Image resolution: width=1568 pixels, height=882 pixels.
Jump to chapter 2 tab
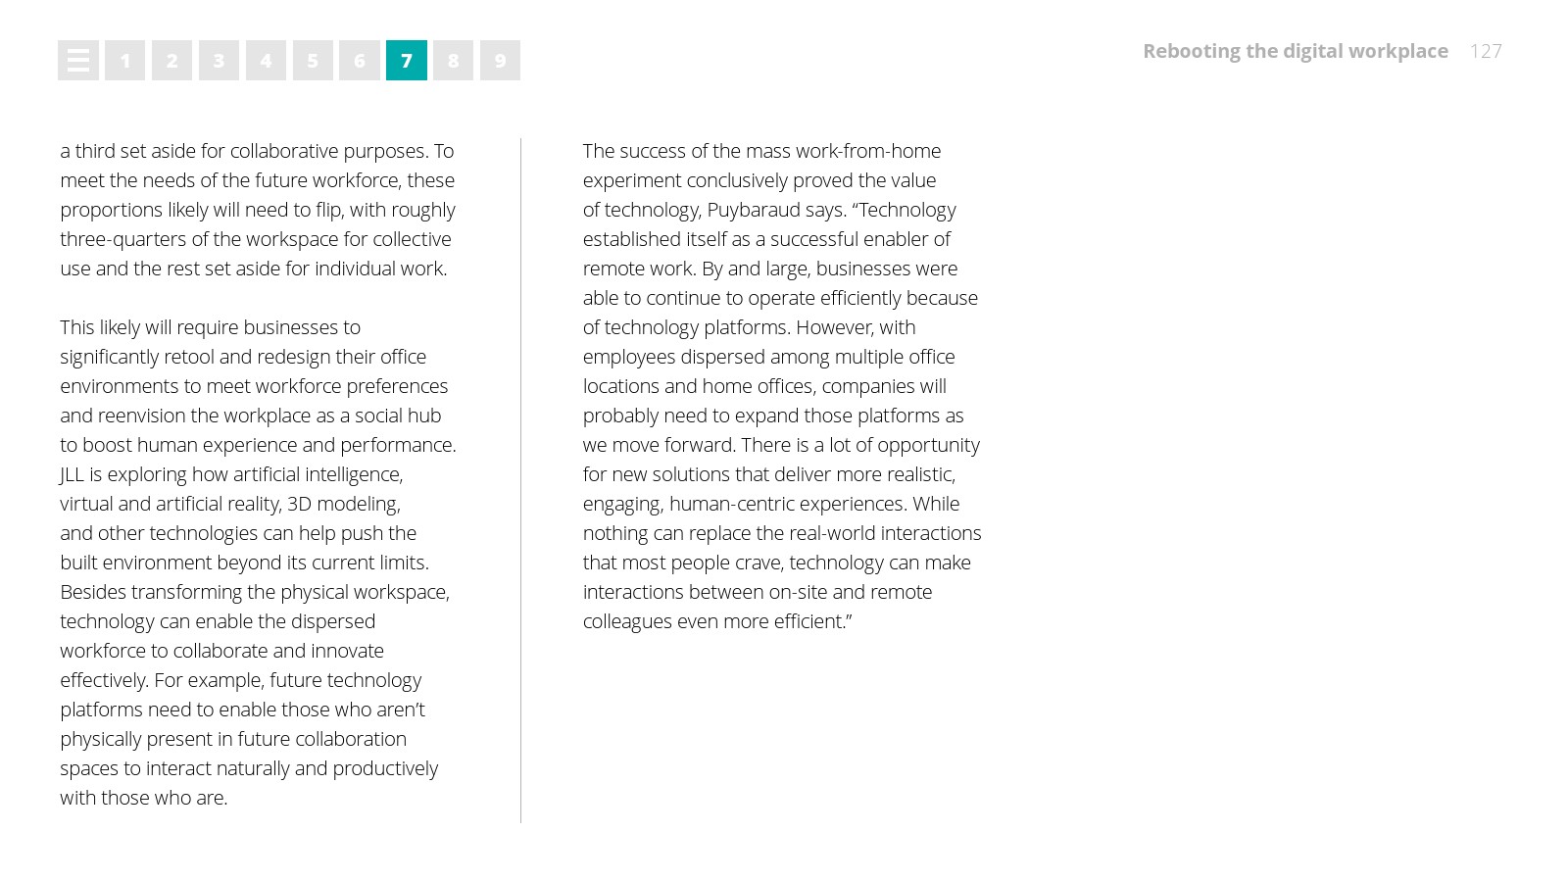(x=171, y=61)
